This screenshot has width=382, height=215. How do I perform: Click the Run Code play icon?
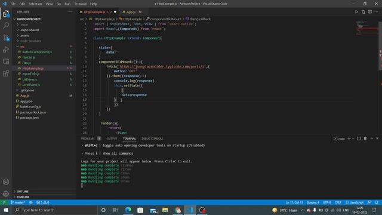tap(356, 12)
